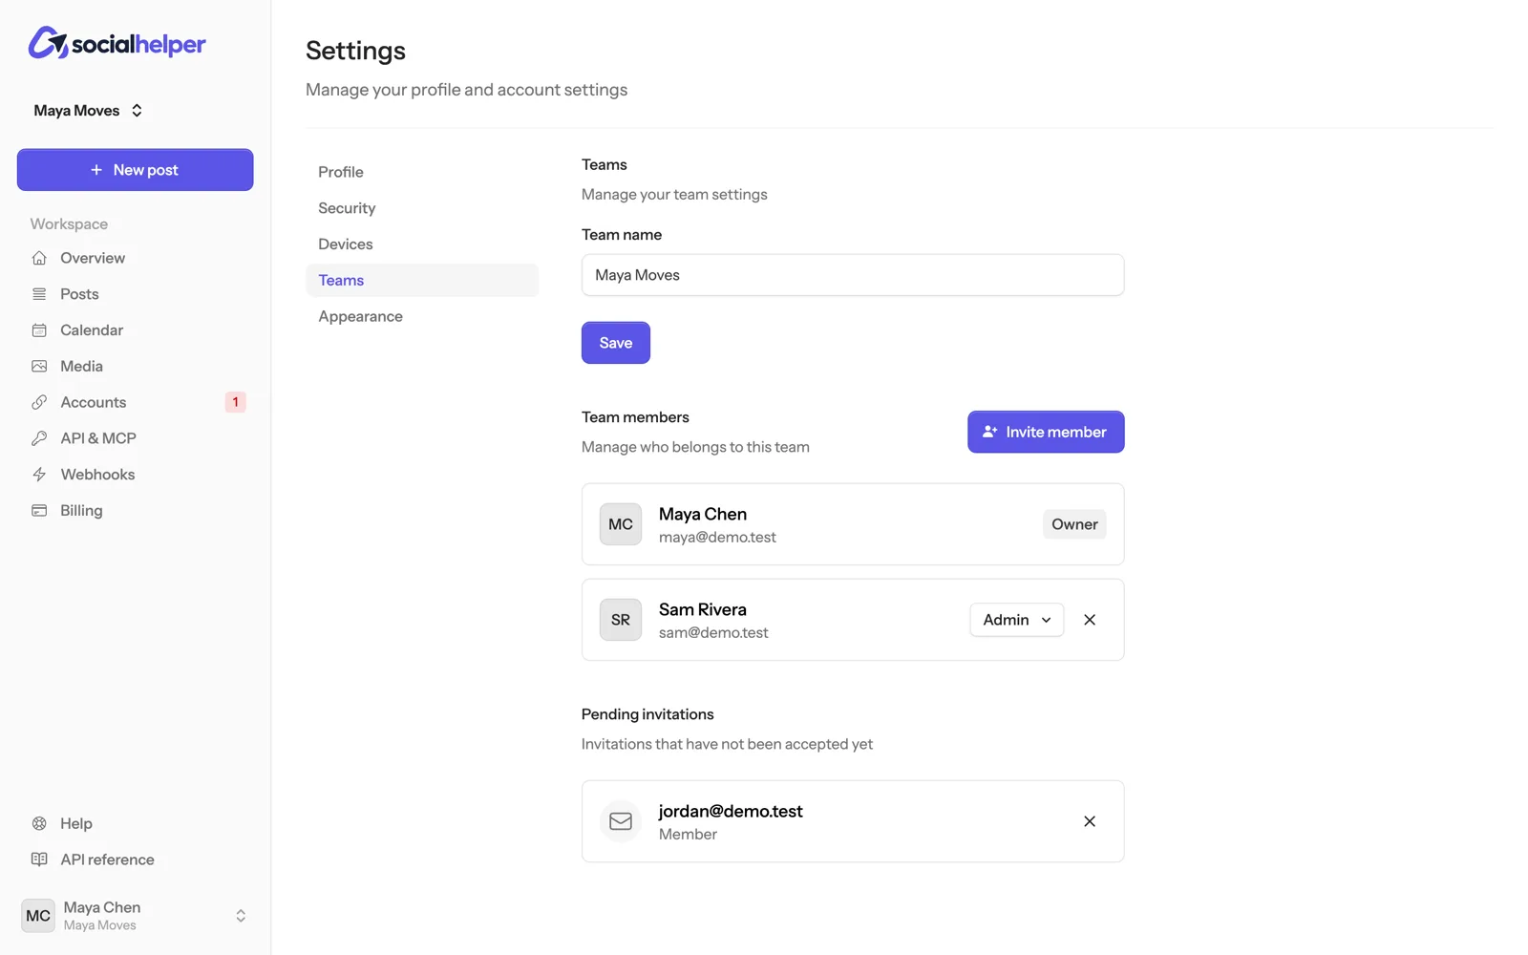Image resolution: width=1528 pixels, height=955 pixels.
Task: Click the MC avatar in Maya Chen's member row
Action: click(x=621, y=524)
